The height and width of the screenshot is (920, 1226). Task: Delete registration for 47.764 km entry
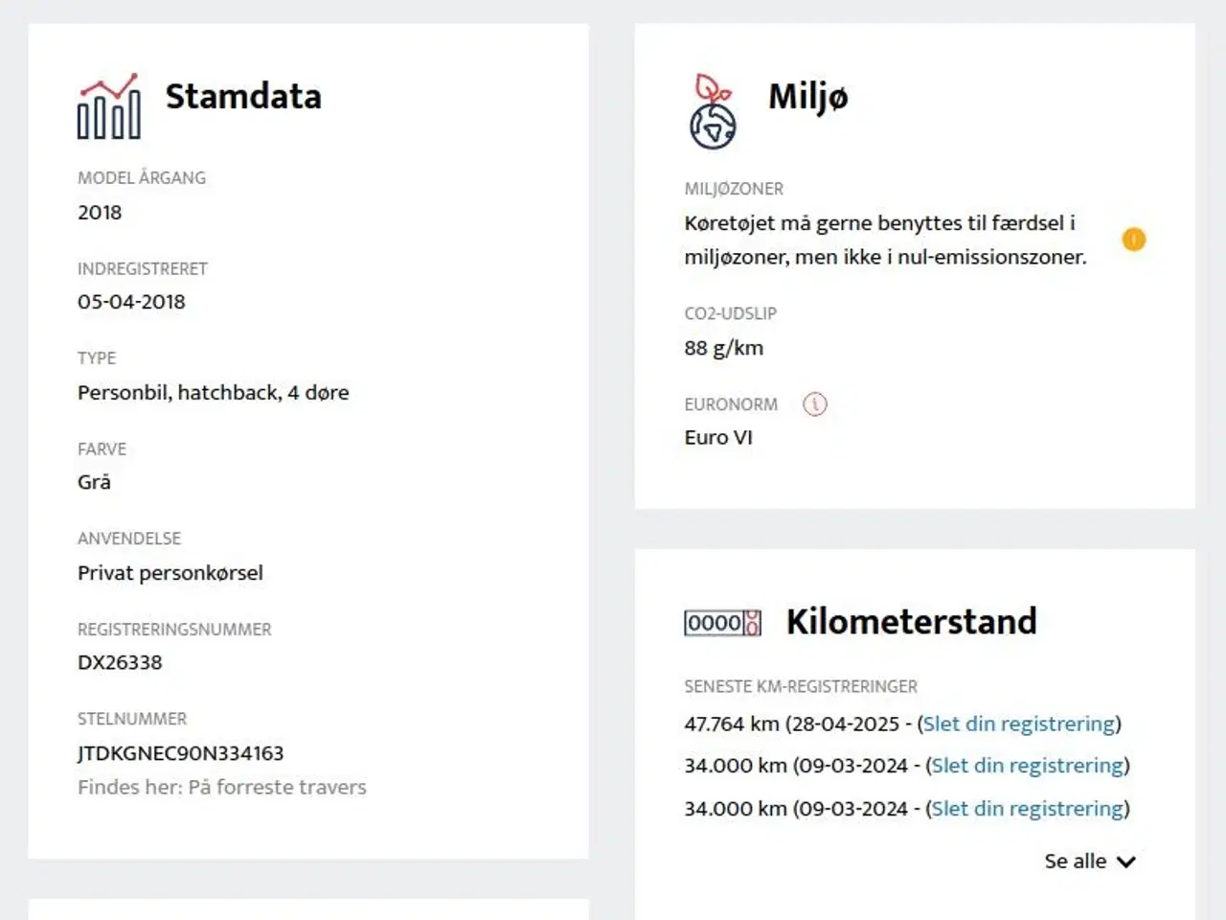[x=1019, y=724]
